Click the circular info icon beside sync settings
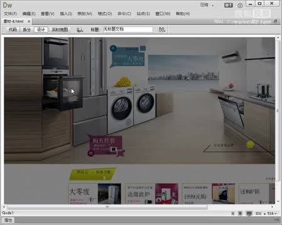282x225 pixels. pyautogui.click(x=240, y=6)
